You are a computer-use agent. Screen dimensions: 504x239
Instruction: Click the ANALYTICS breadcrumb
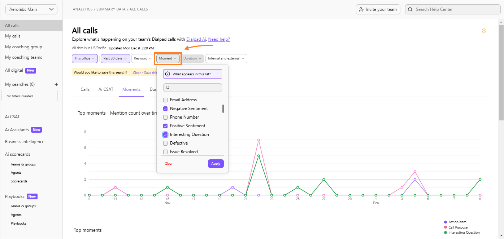(x=82, y=9)
